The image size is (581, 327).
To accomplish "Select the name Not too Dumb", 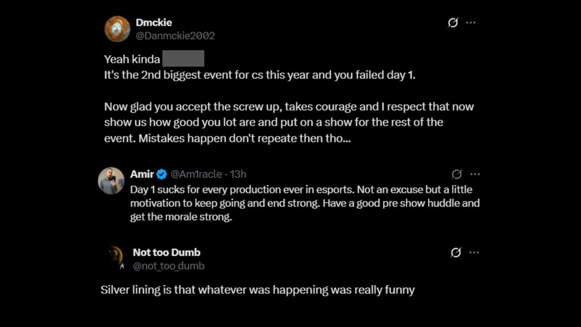I will tap(166, 252).
